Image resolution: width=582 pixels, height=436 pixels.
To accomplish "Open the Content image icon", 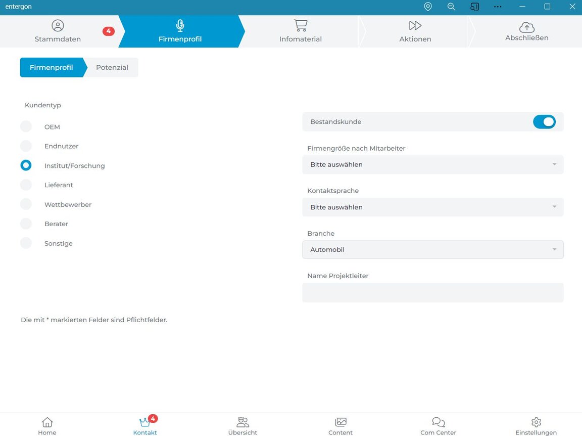I will tap(341, 426).
